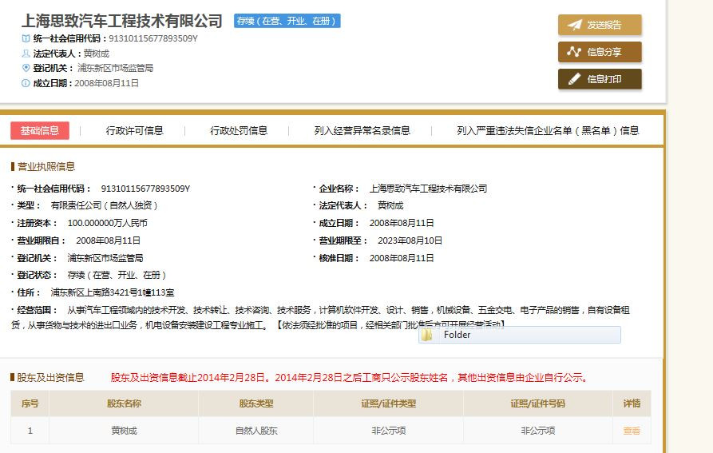The height and width of the screenshot is (453, 713).
Task: Click the Folder tooltip item
Action: tap(519, 335)
